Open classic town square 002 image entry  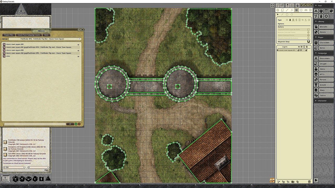pyautogui.click(x=15, y=50)
